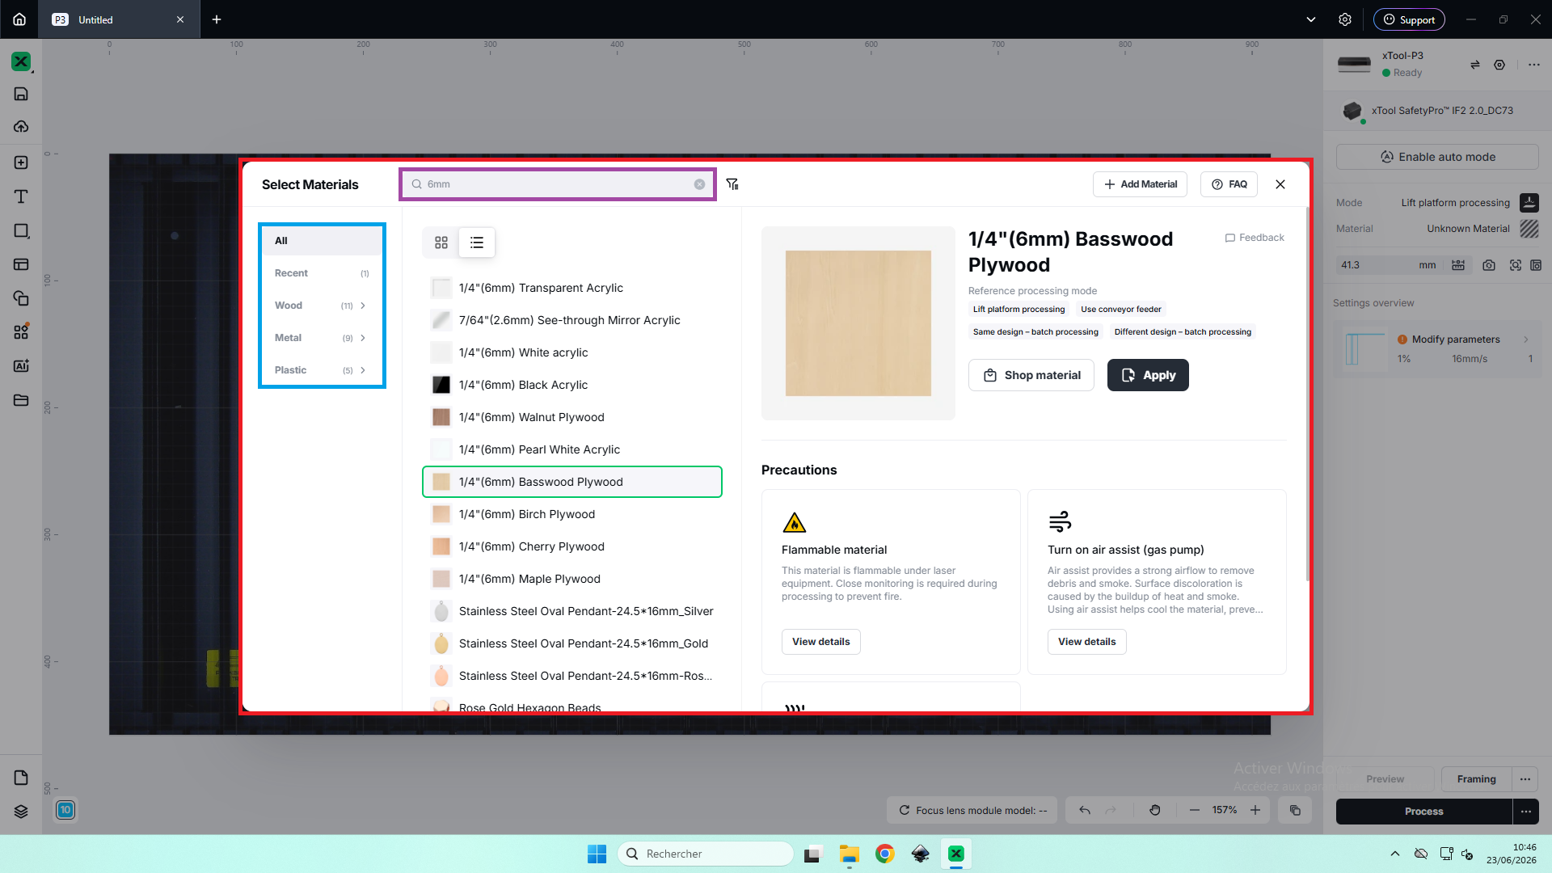Open the apps grid icon in sidebar
This screenshot has height=873, width=1552.
21,331
